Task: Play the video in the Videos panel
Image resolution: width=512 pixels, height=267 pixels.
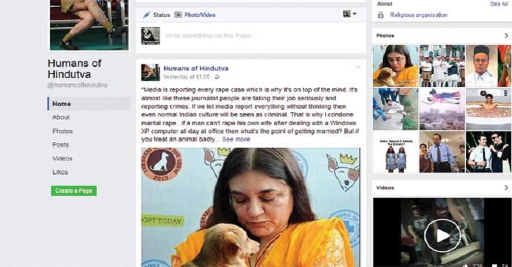Action: tap(442, 235)
